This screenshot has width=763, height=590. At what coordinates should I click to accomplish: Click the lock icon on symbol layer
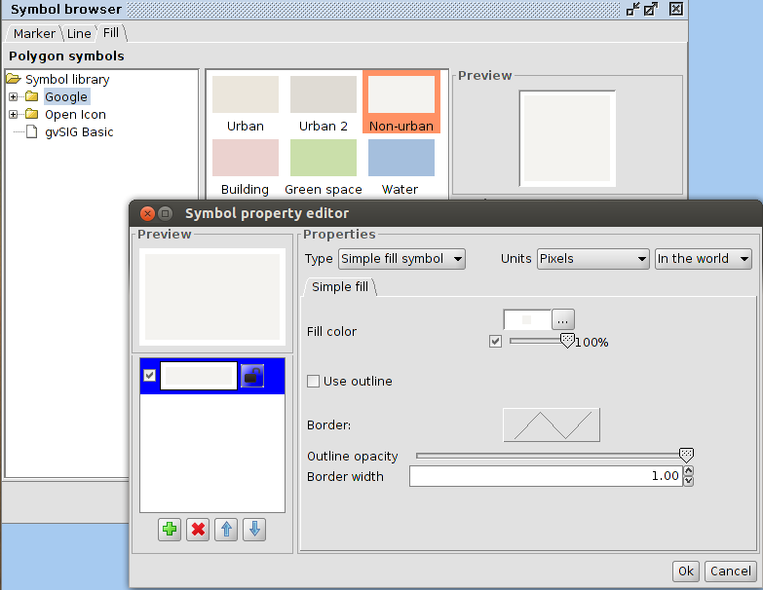[x=252, y=376]
